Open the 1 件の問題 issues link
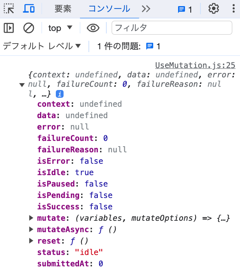Viewport: 240px width, 268px height. click(x=129, y=46)
